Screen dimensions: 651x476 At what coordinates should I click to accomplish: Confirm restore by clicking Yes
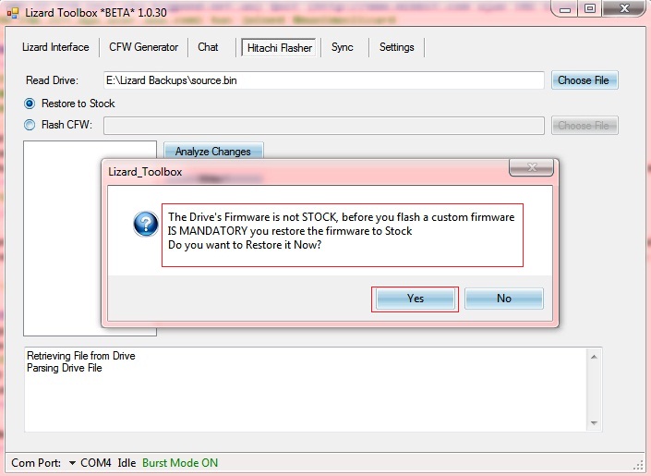point(416,299)
